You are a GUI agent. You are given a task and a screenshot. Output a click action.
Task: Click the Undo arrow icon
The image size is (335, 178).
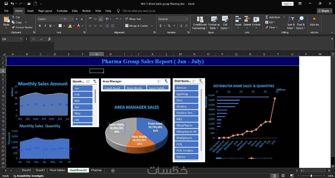[x=12, y=4]
